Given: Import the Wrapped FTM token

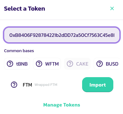Looking at the screenshot, I should (x=98, y=85).
